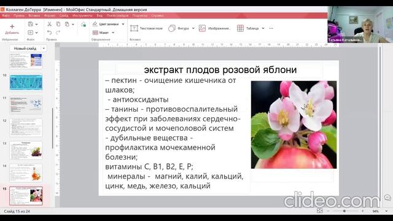
Task: Open the Подписка menu
Action: [x=140, y=15]
